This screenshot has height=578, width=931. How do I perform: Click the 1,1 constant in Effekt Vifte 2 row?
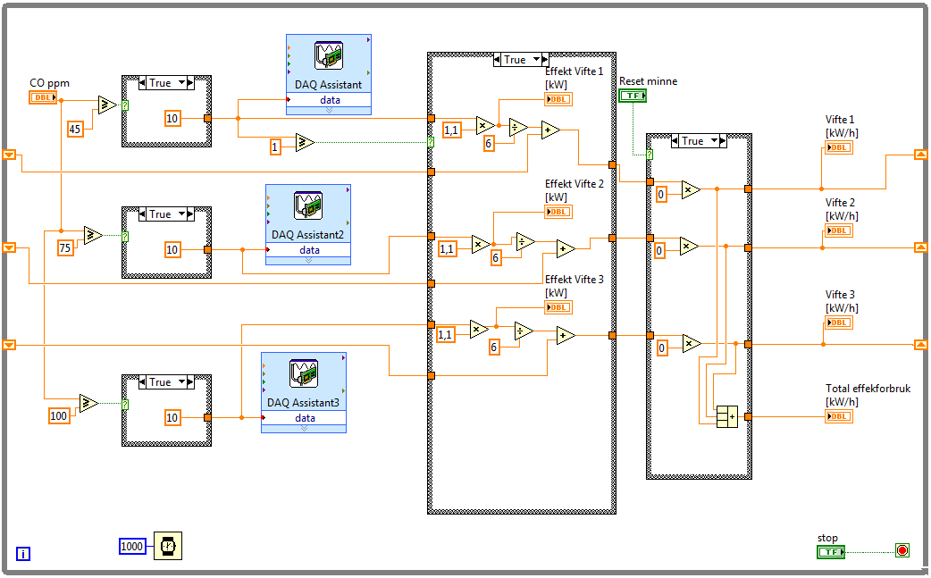(x=447, y=249)
